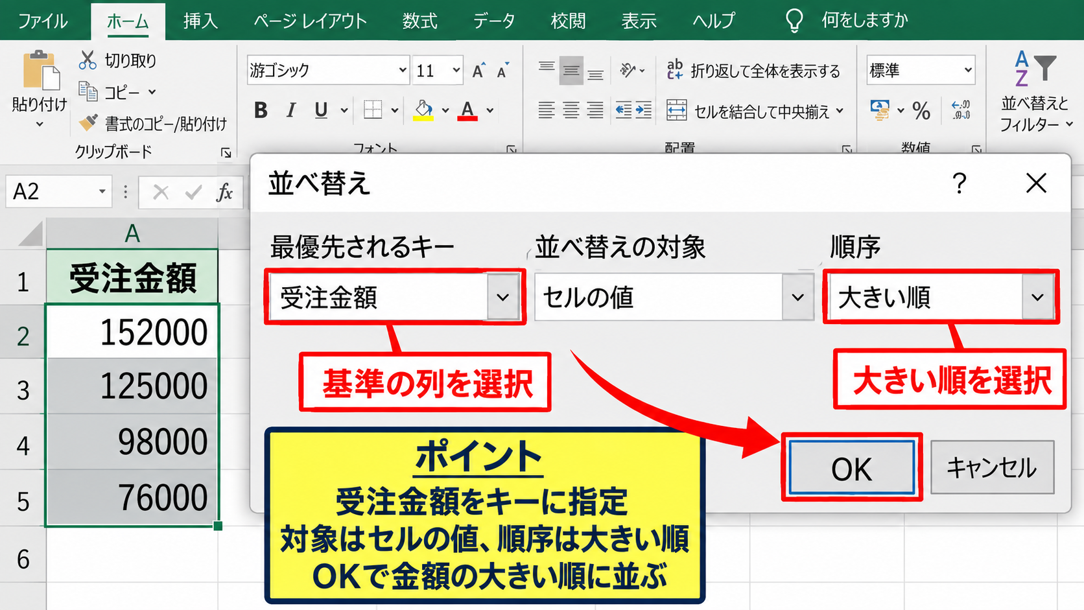Open the 順序 dropdown 大きい順
The image size is (1084, 610).
pyautogui.click(x=1038, y=298)
